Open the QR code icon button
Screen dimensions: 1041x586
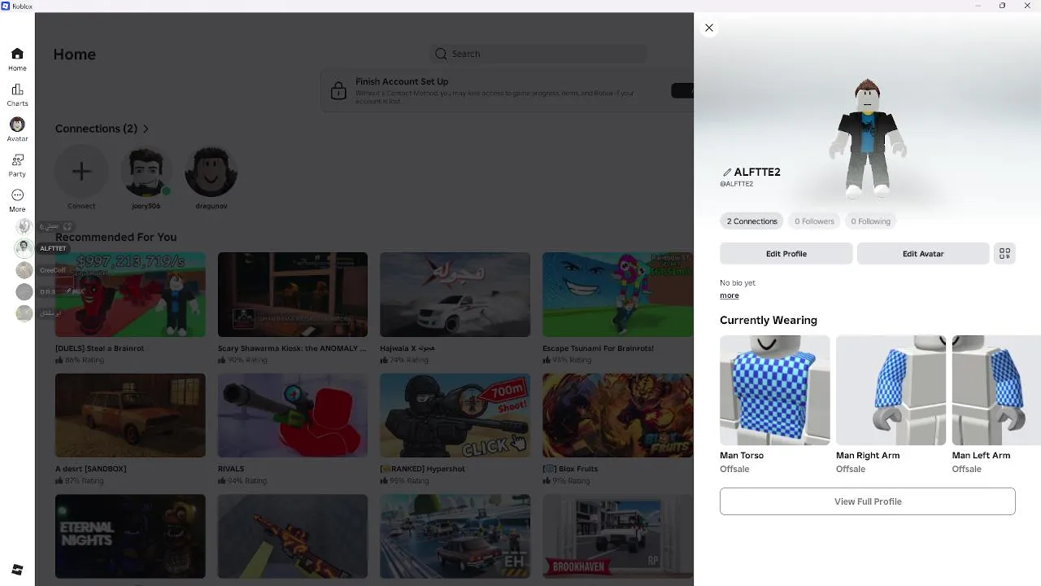[1004, 253]
